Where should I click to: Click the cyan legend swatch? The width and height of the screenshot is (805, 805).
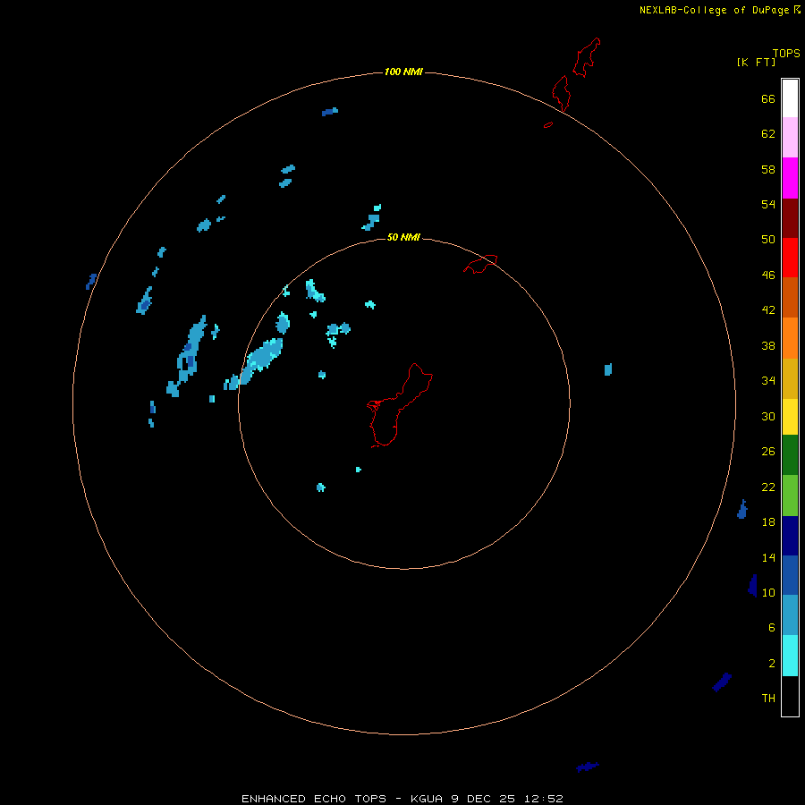pyautogui.click(x=790, y=656)
